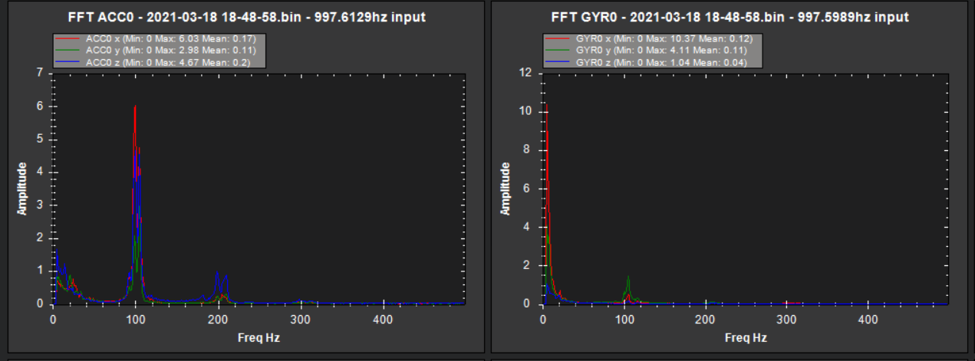Screen dimensions: 975x361
Task: Click the FFT ACC0 graph title
Action: pyautogui.click(x=243, y=17)
